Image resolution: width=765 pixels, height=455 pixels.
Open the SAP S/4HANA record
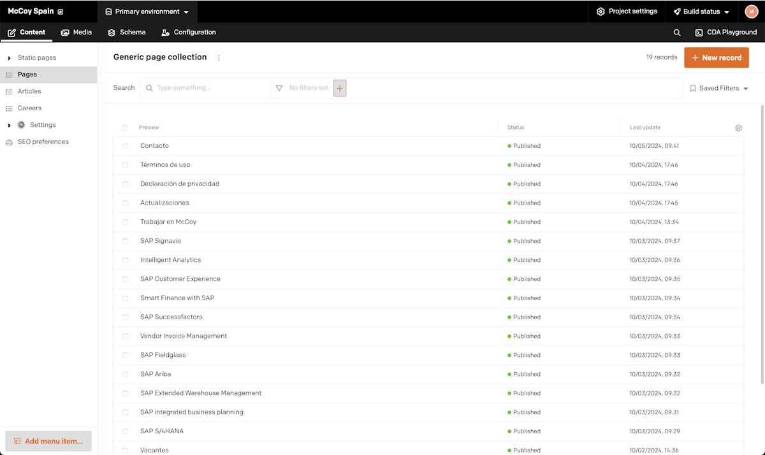(162, 431)
